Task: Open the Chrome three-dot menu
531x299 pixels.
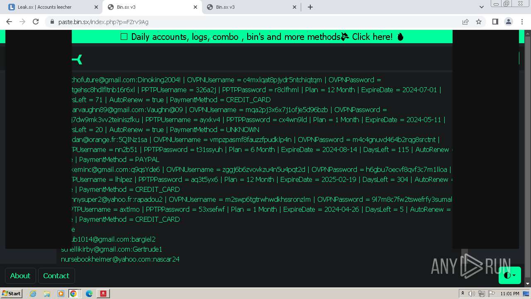Action: click(x=521, y=22)
